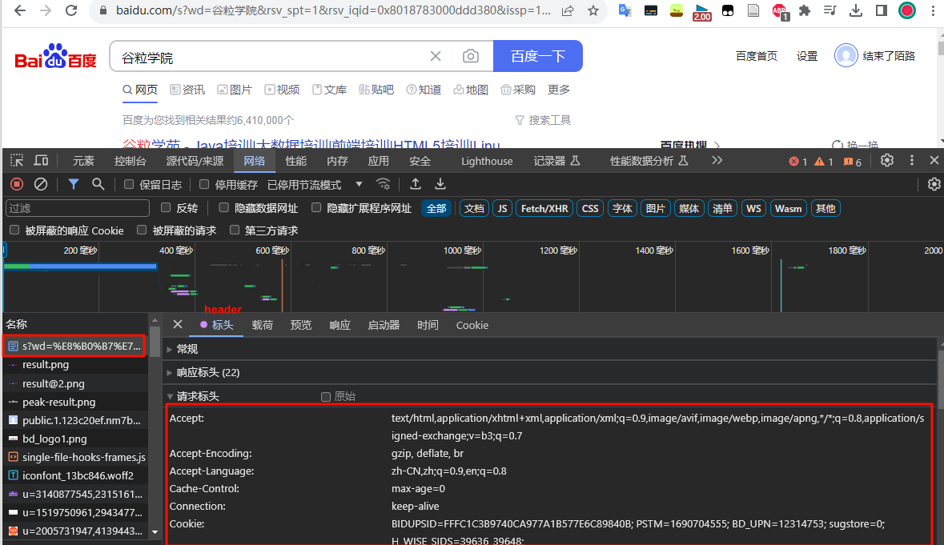Switch to DevTools 元素 tab
This screenshot has width=944, height=545.
pyautogui.click(x=83, y=161)
